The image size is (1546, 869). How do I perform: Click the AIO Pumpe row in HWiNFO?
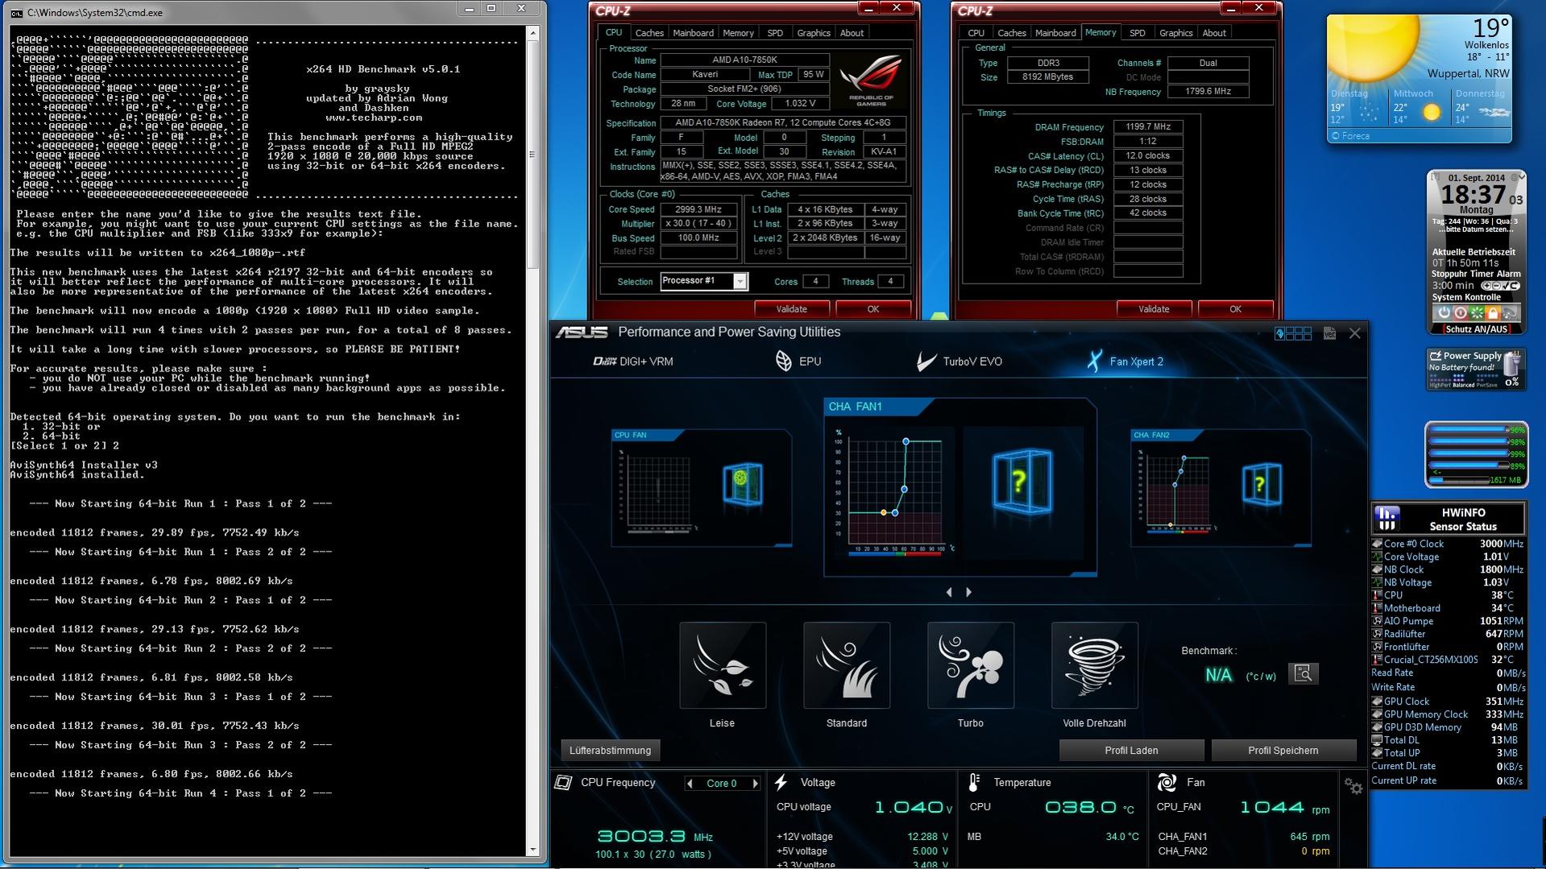(1448, 621)
